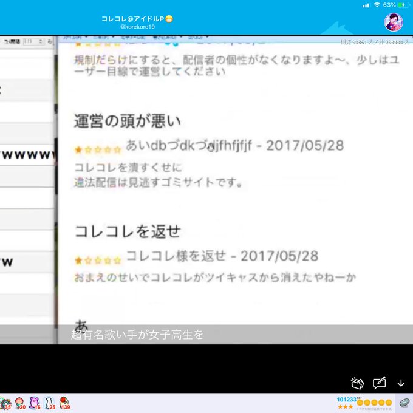
Task: Select the peach gift showing 20
Action: [20, 403]
